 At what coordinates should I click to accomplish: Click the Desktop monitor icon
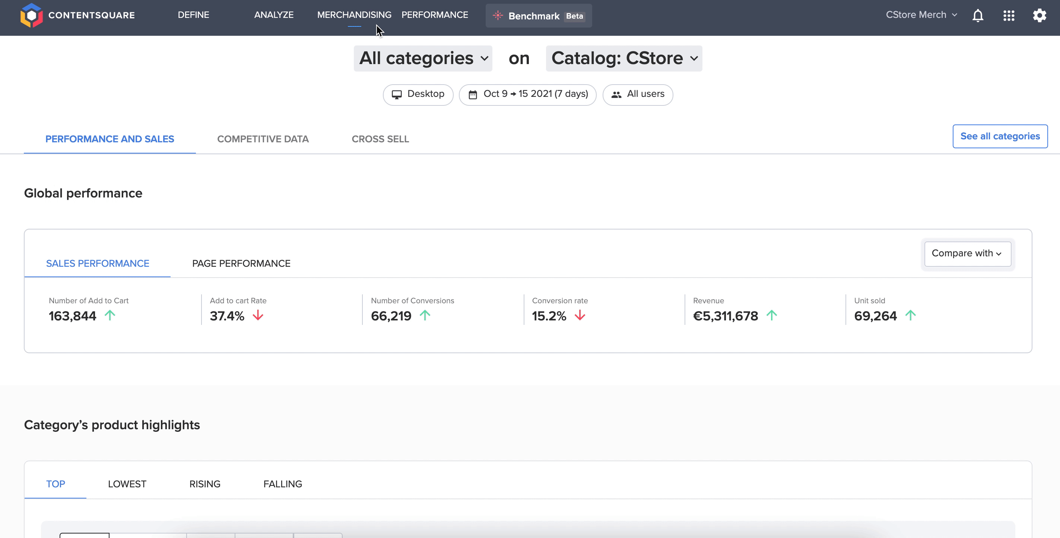pyautogui.click(x=396, y=95)
